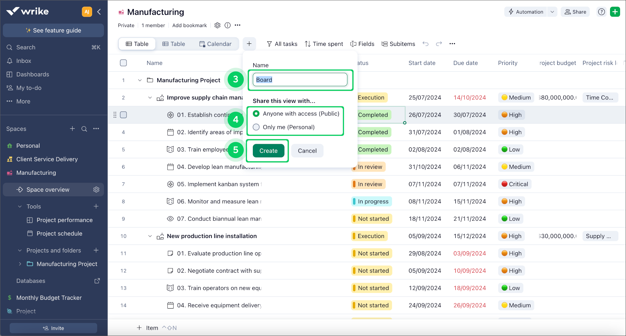Click the green plus create icon
Screen dimensions: 626x336
(615, 12)
